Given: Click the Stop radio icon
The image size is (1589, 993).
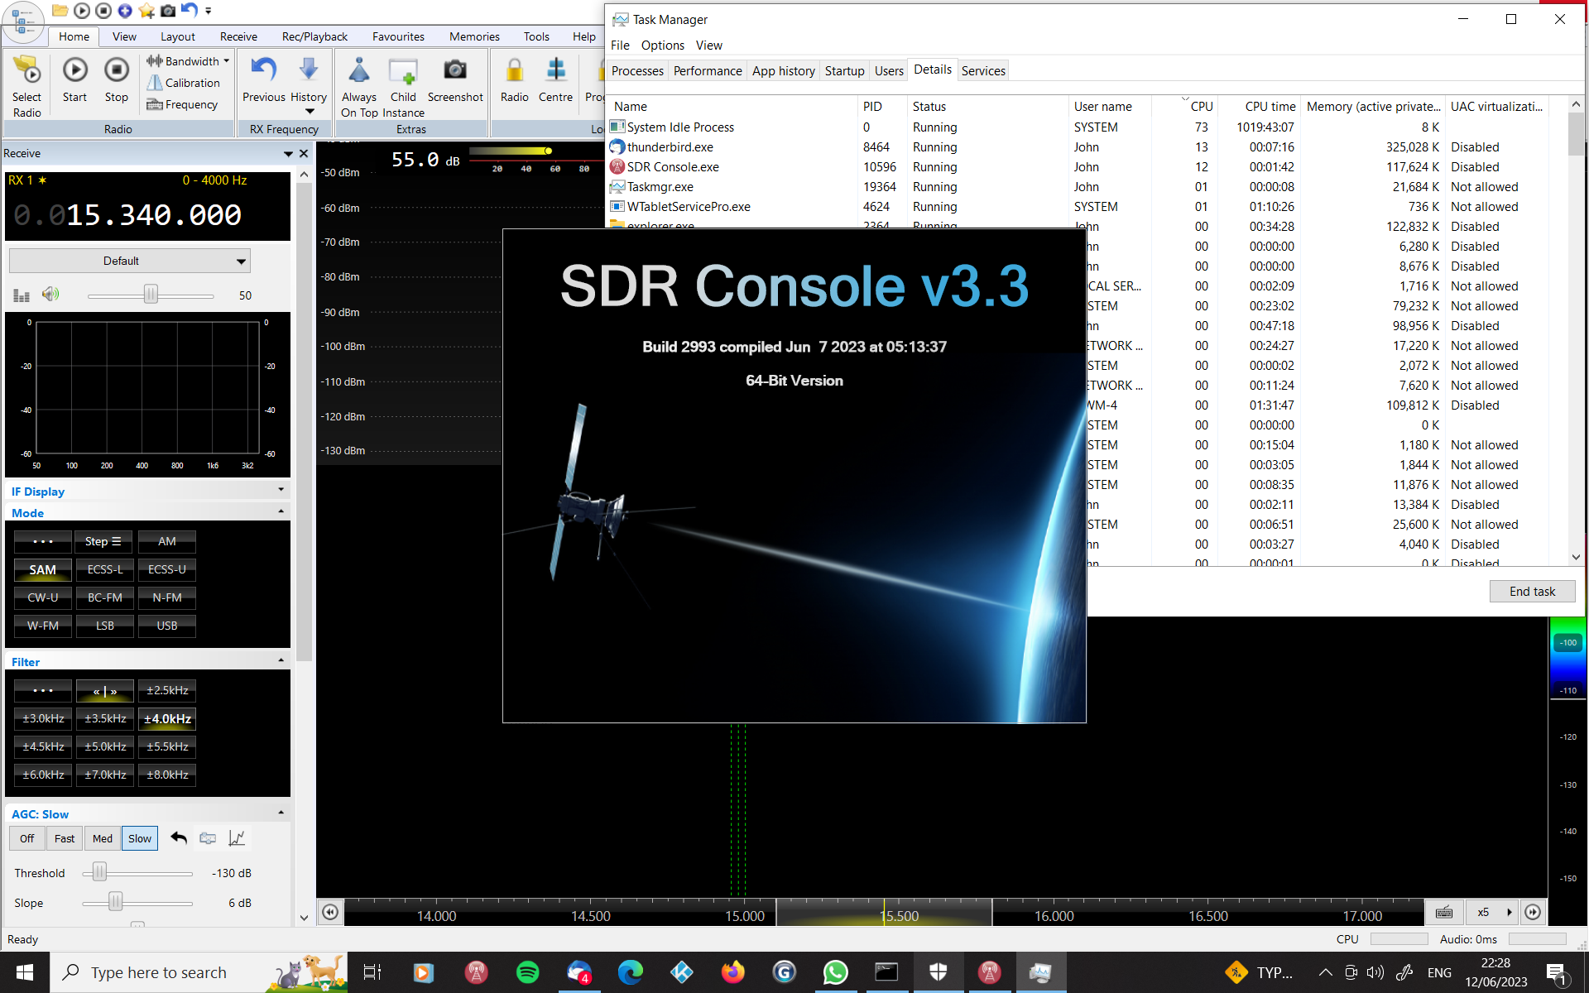Looking at the screenshot, I should pos(117,71).
